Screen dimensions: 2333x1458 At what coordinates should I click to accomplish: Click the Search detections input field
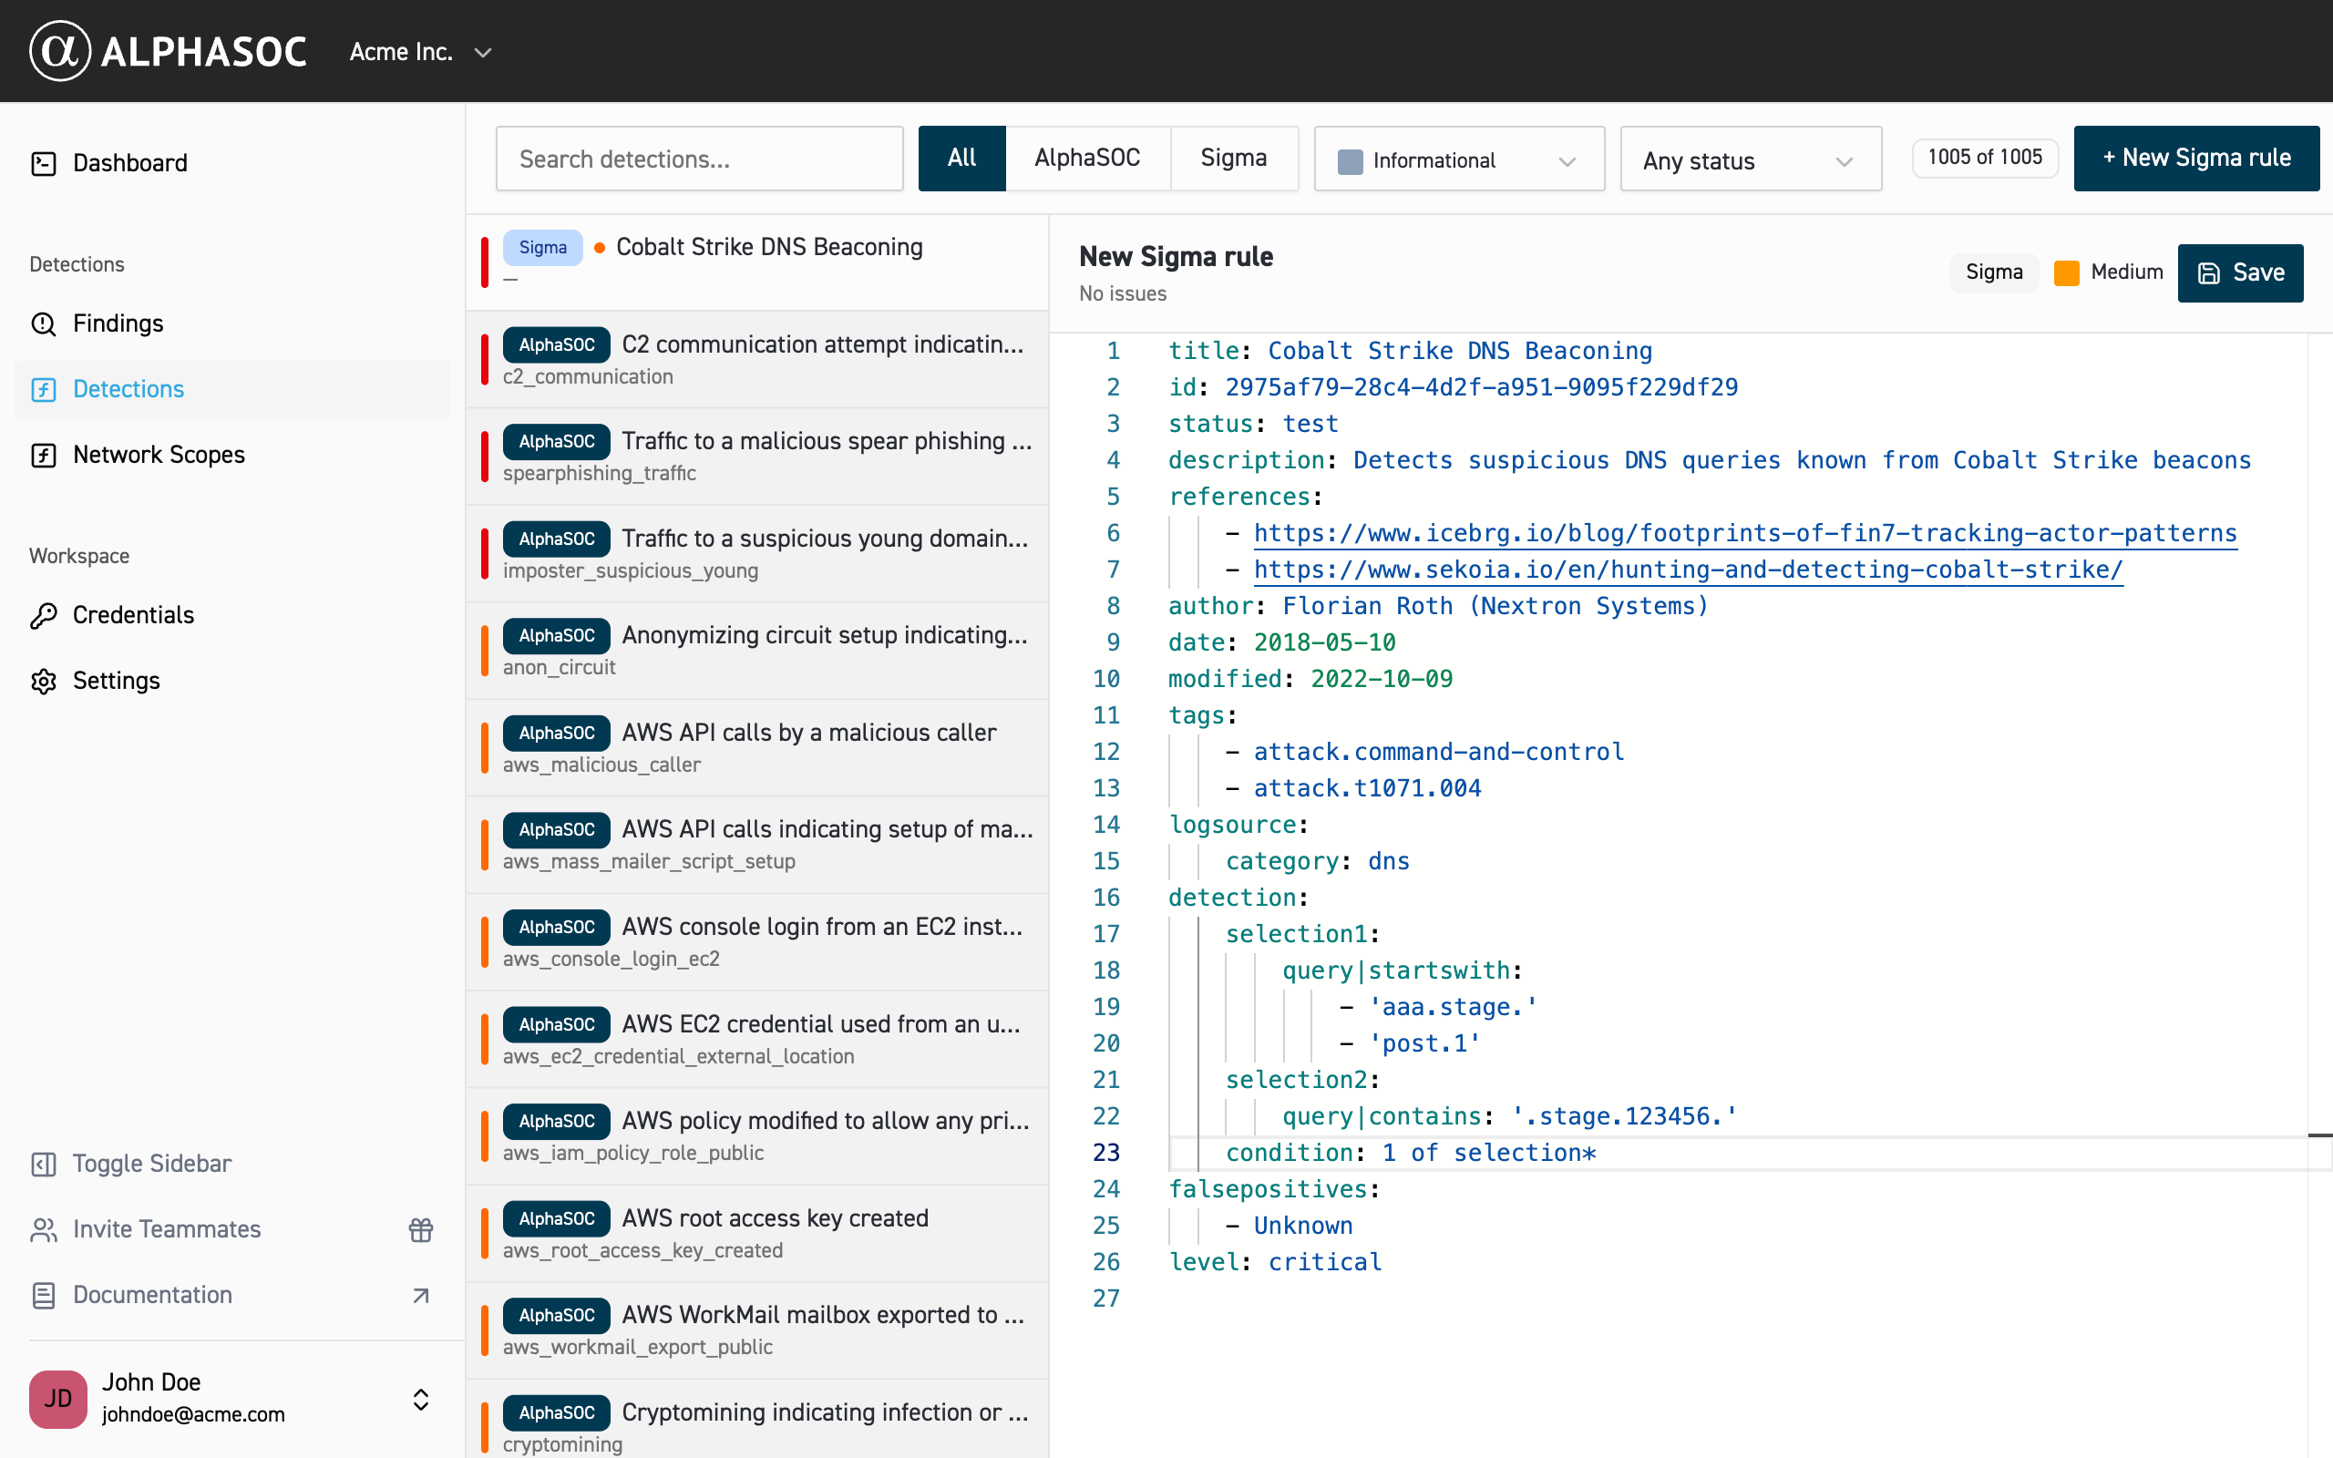coord(699,159)
